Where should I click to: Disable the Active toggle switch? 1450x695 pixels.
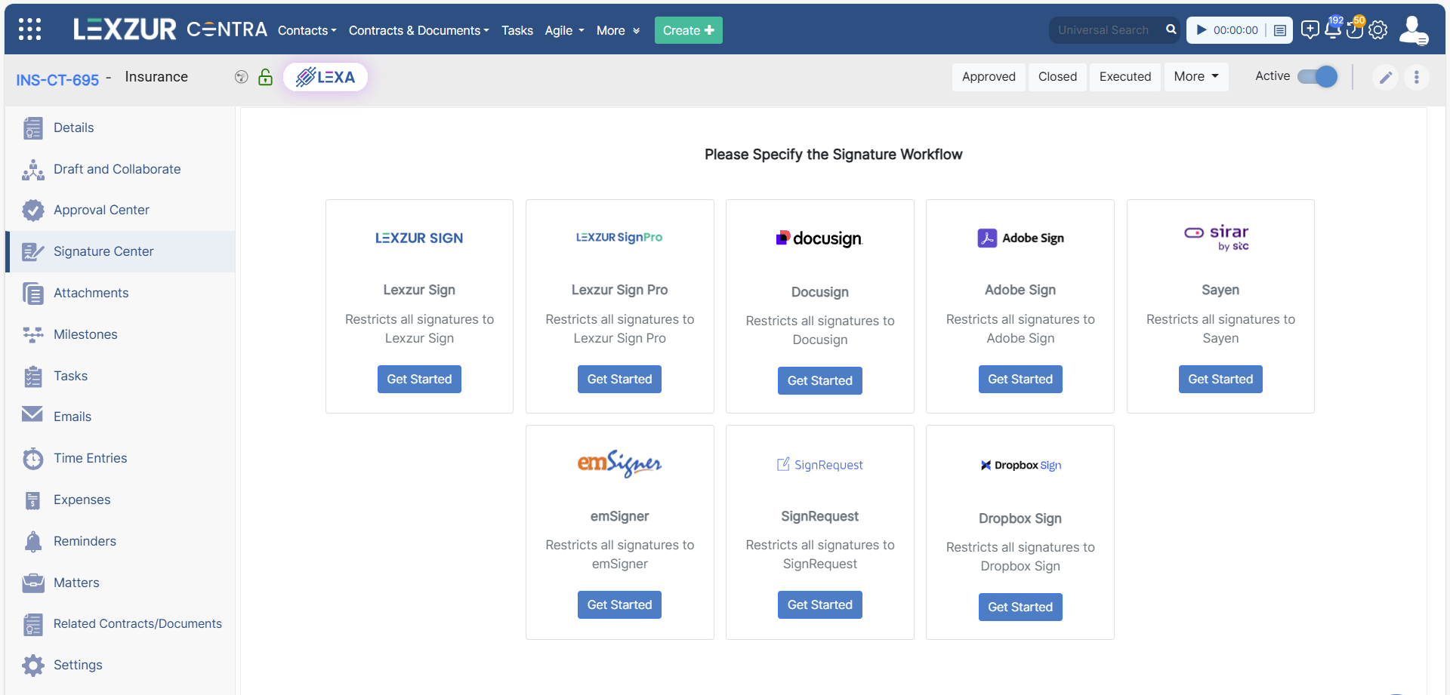[1316, 76]
